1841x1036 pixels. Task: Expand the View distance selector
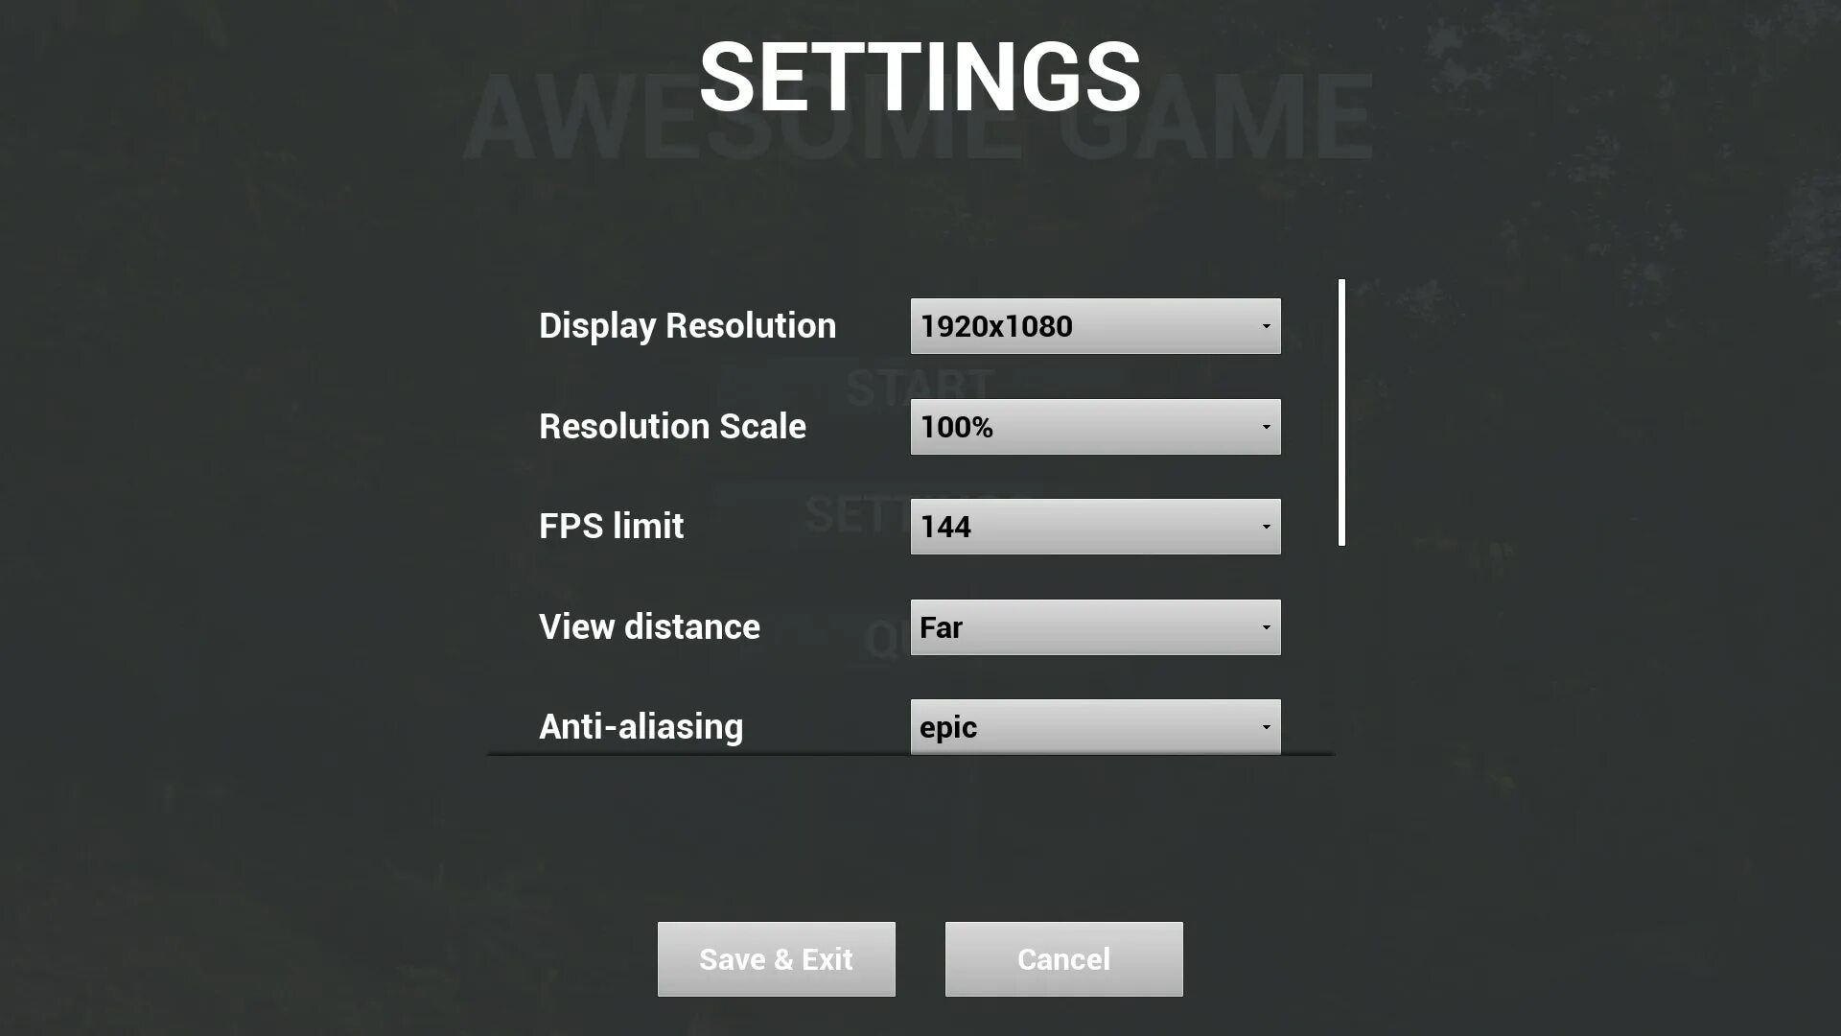[x=1266, y=627]
